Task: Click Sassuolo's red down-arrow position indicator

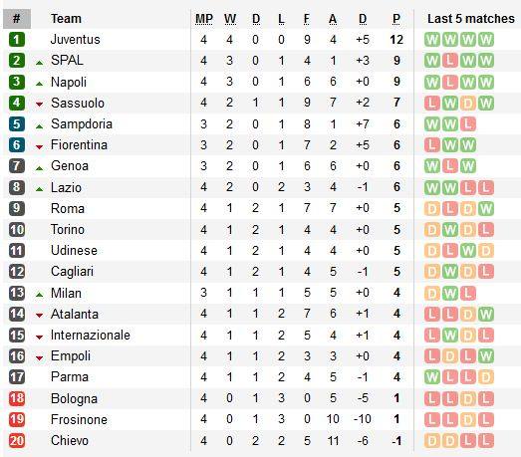Action: click(40, 105)
